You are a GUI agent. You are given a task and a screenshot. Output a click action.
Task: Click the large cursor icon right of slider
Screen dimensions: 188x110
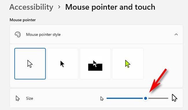(174, 98)
